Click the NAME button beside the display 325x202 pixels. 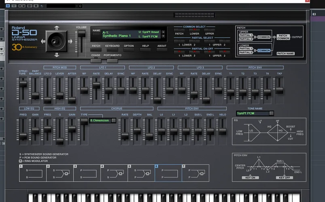coord(96,34)
